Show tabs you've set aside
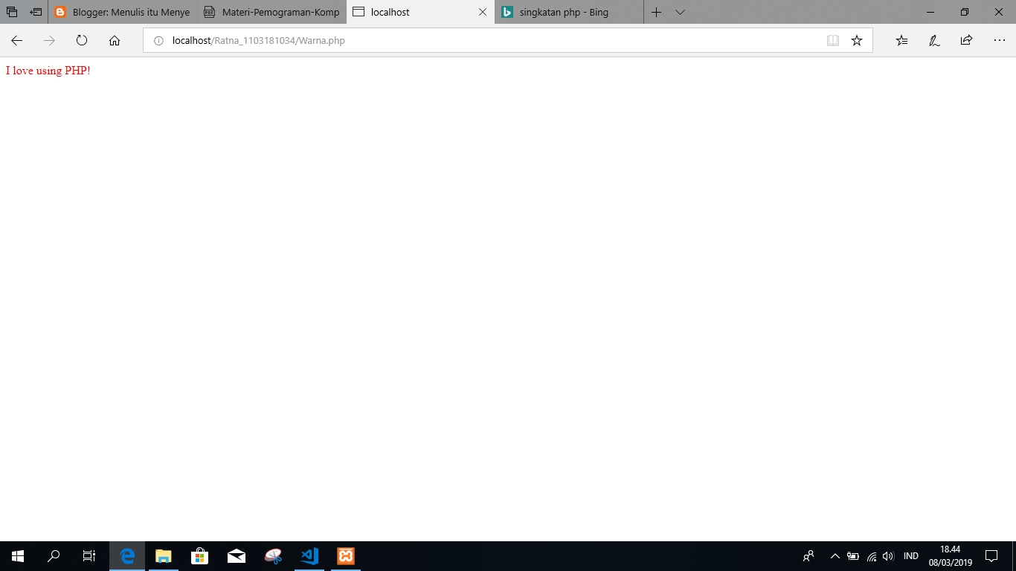Screen dimensions: 1016x571 (x=12, y=12)
